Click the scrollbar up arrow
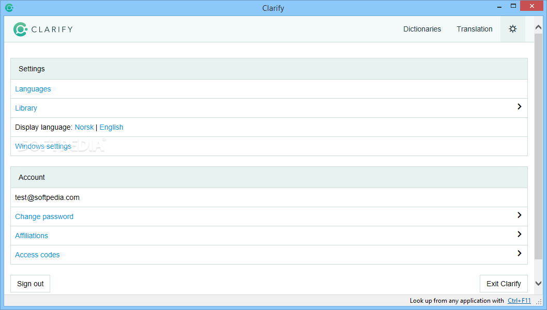The image size is (547, 310). coord(538,27)
